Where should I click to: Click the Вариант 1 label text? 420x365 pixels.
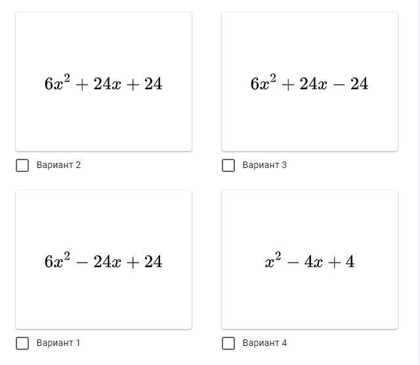pyautogui.click(x=58, y=343)
